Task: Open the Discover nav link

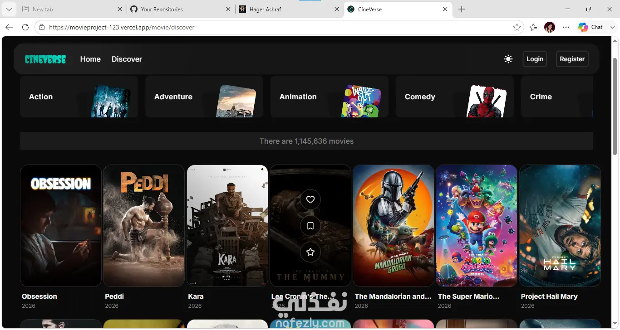Action: [x=127, y=59]
